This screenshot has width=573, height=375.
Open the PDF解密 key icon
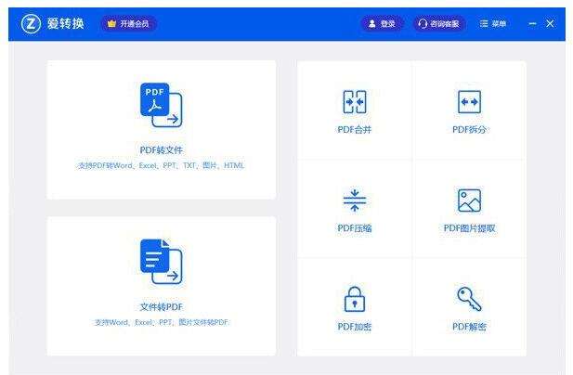coord(469,299)
